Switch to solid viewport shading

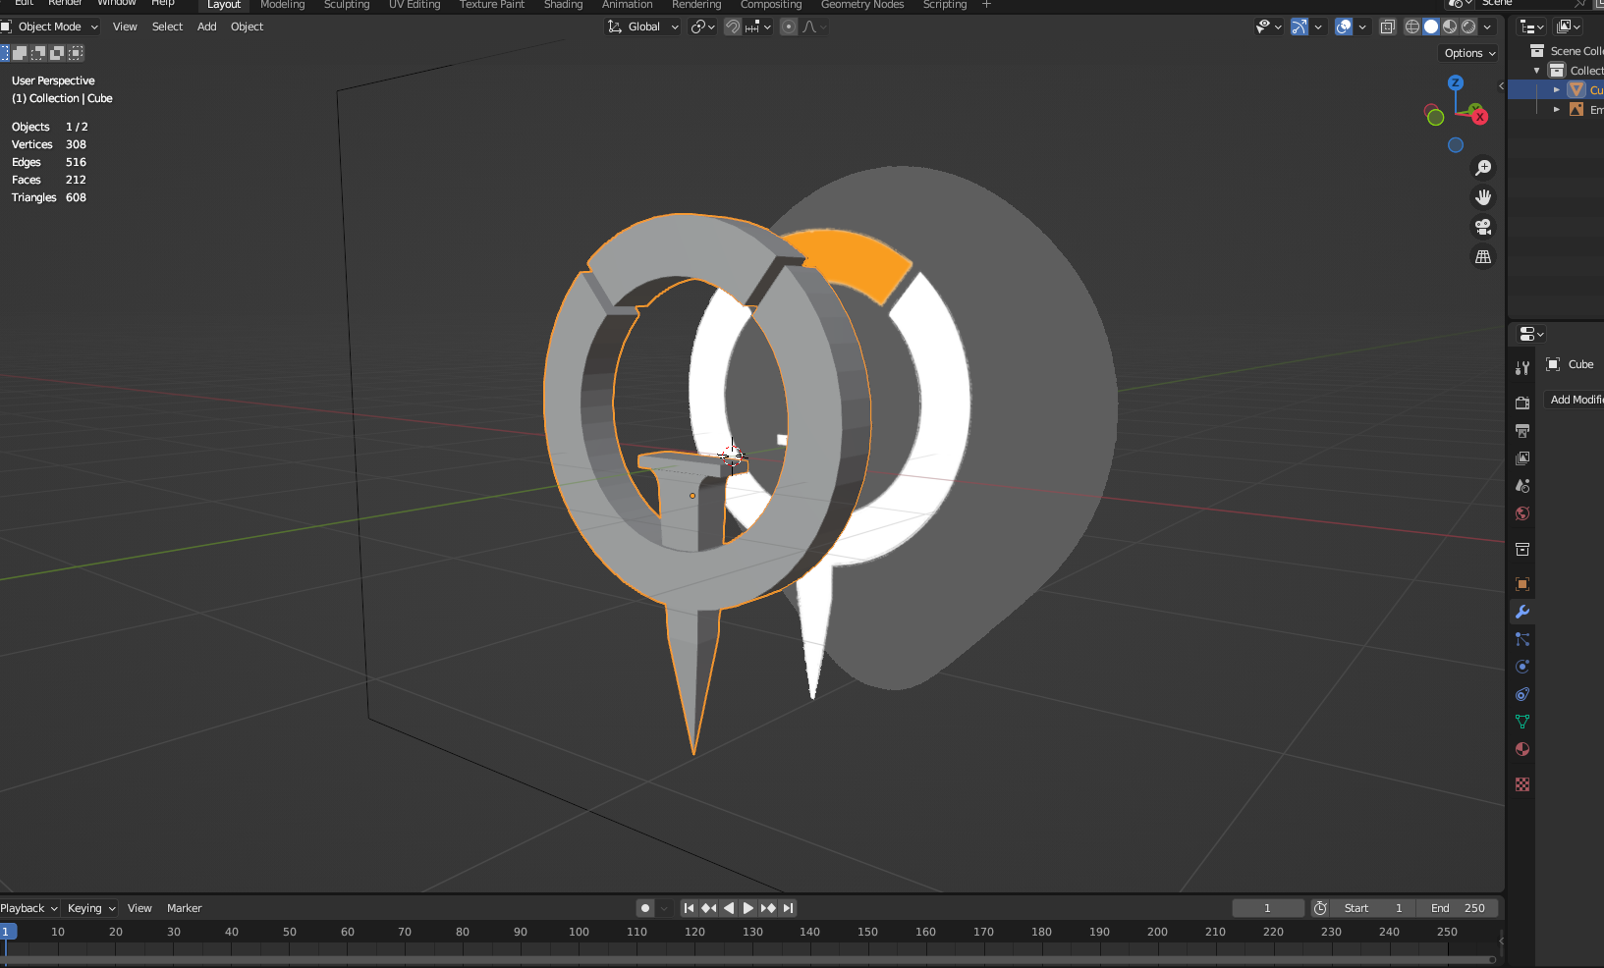pyautogui.click(x=1431, y=27)
